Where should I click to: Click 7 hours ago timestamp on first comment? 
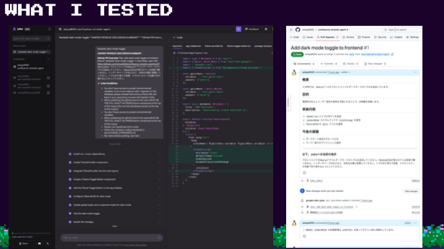tap(333, 73)
